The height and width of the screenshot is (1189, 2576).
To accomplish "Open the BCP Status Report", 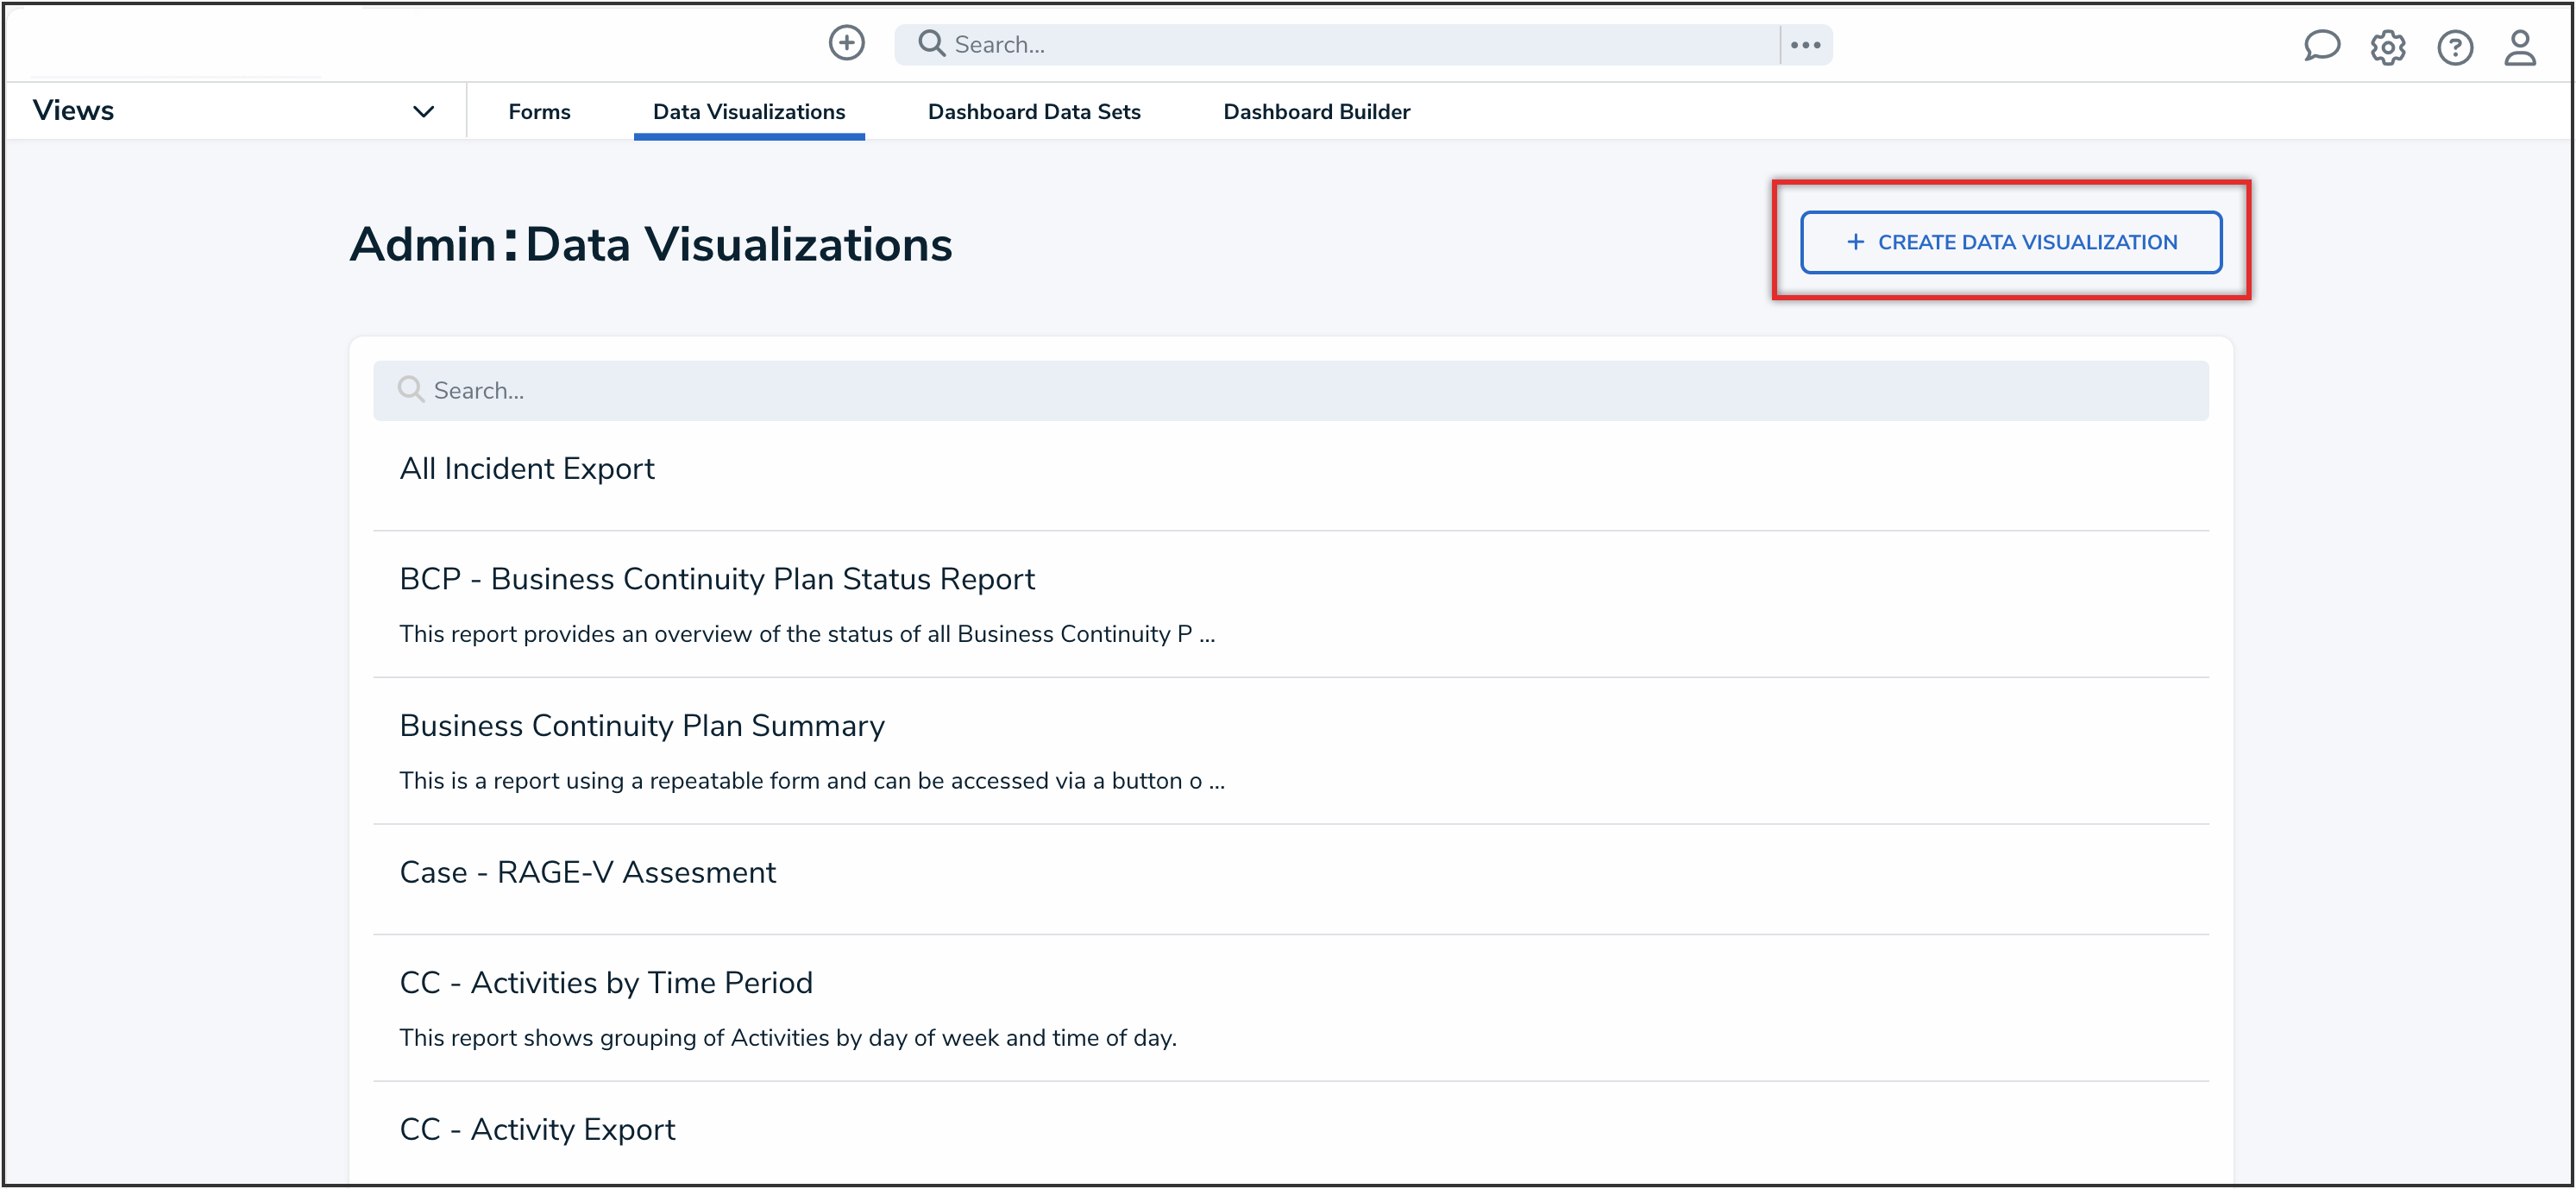I will coord(716,578).
